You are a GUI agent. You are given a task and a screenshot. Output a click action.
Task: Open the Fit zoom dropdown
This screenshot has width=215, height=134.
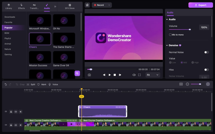pos(153,75)
